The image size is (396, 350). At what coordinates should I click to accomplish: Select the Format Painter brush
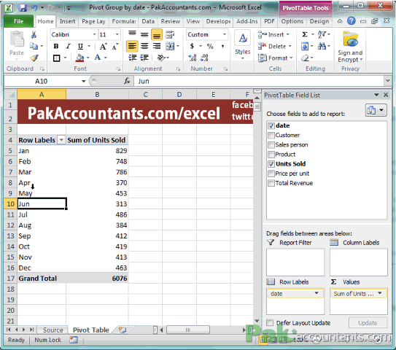point(34,58)
